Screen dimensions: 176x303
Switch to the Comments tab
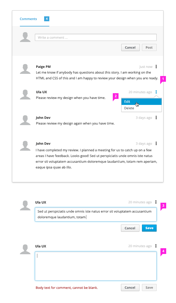tap(28, 19)
